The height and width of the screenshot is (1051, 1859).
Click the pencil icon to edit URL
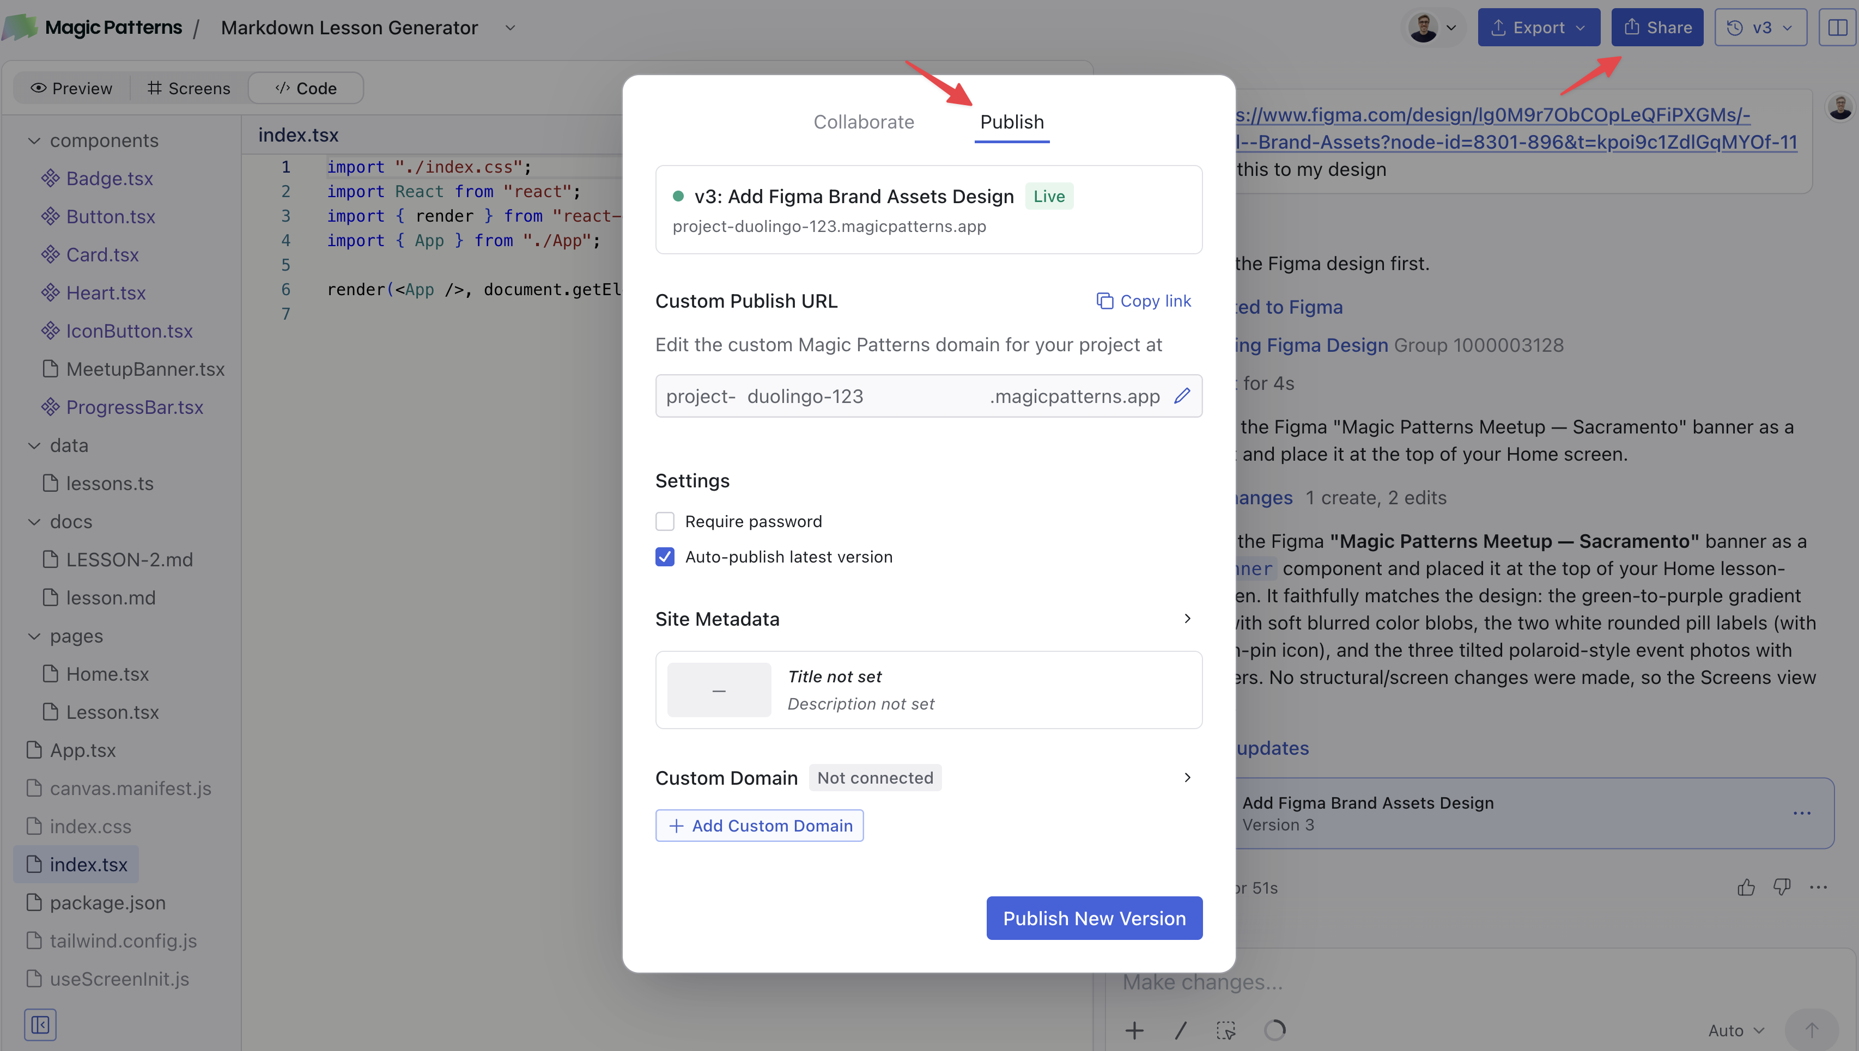pyautogui.click(x=1182, y=395)
